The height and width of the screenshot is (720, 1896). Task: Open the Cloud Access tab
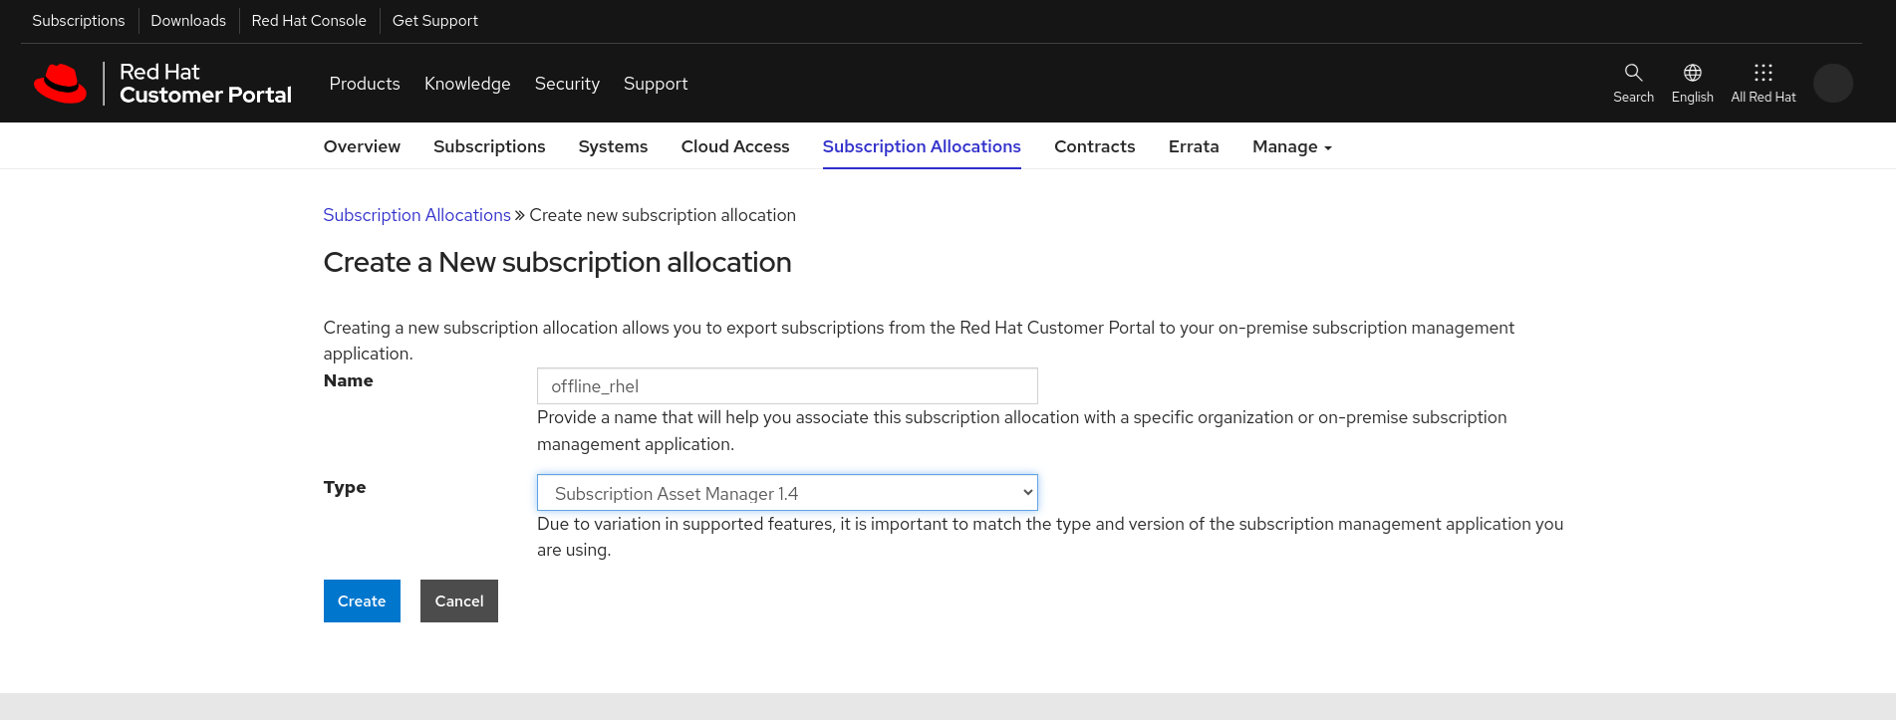[734, 146]
